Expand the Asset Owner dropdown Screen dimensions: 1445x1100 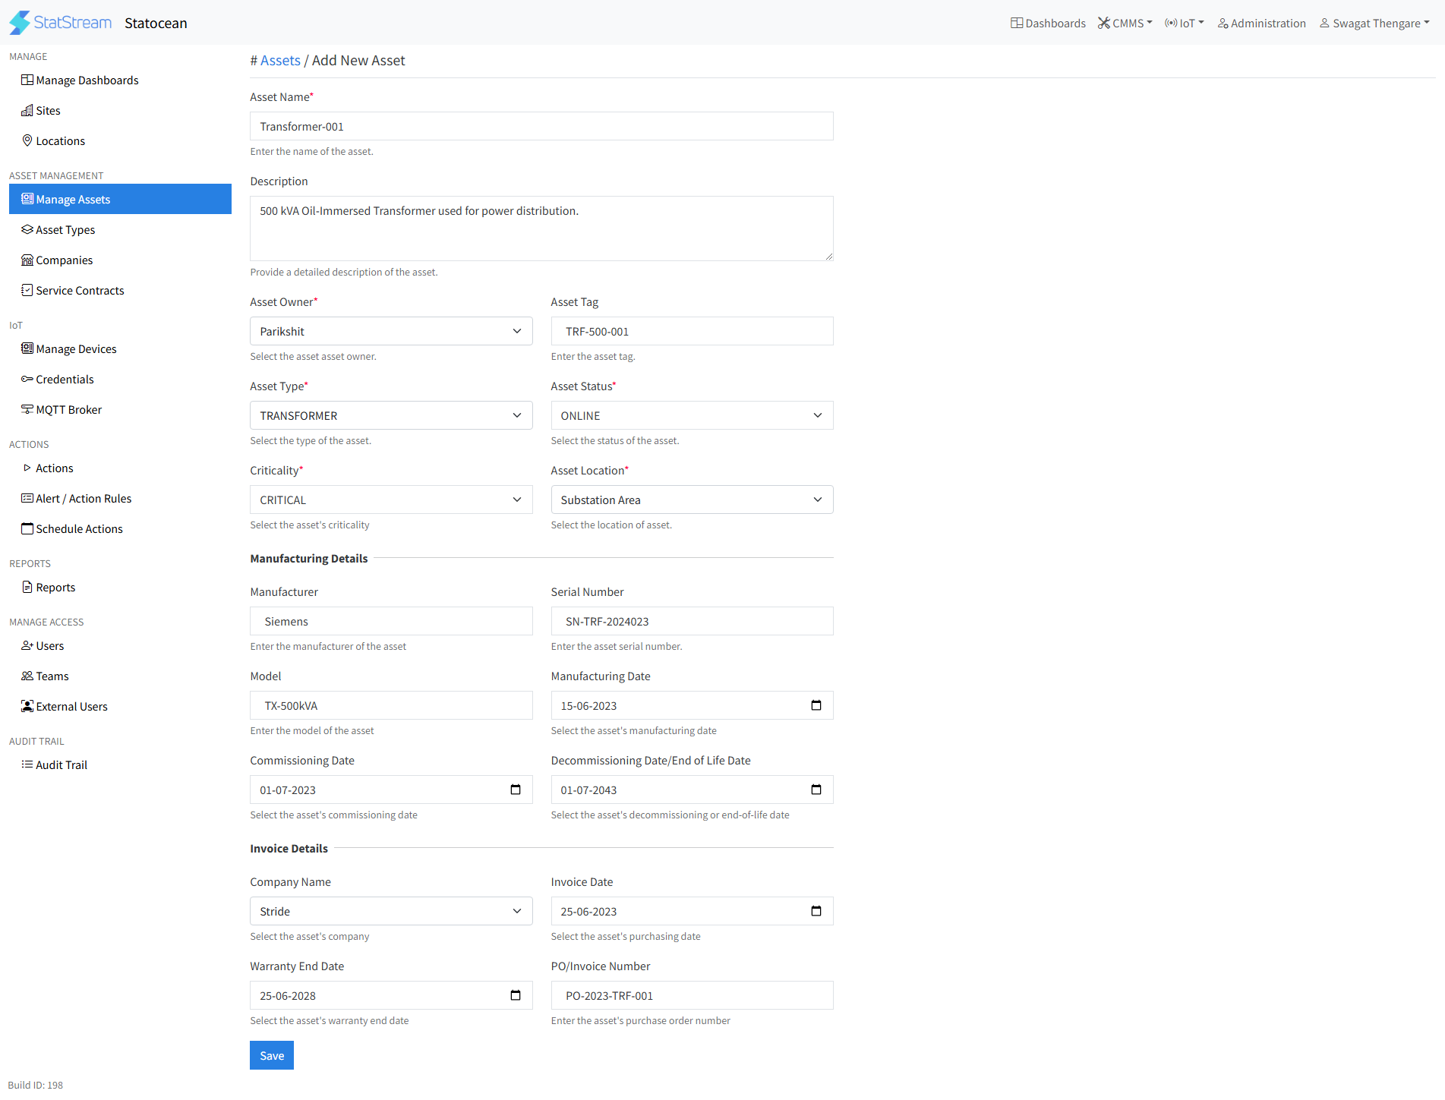pos(391,331)
